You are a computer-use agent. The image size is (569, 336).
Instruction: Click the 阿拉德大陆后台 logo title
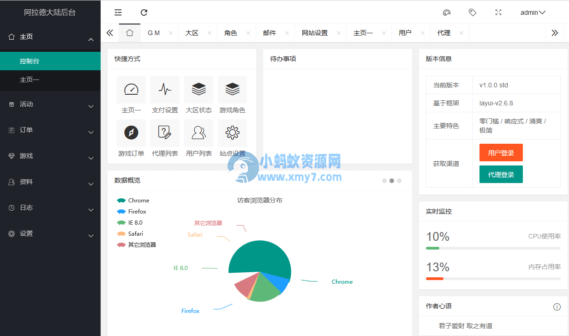pyautogui.click(x=50, y=12)
